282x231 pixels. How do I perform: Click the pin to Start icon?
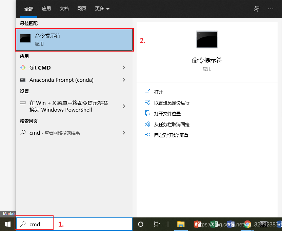pos(147,134)
